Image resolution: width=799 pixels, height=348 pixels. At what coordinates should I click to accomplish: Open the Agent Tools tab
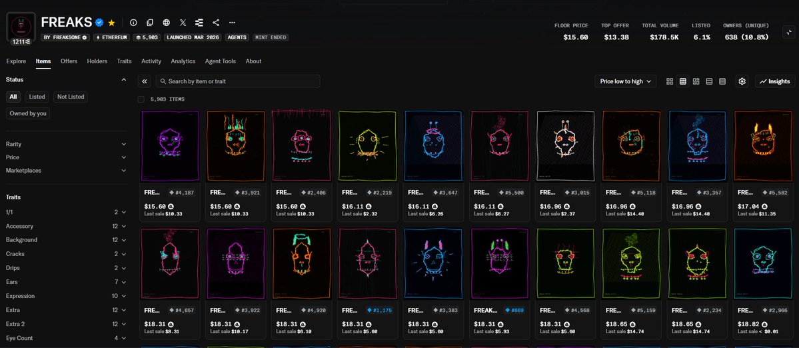tap(220, 61)
